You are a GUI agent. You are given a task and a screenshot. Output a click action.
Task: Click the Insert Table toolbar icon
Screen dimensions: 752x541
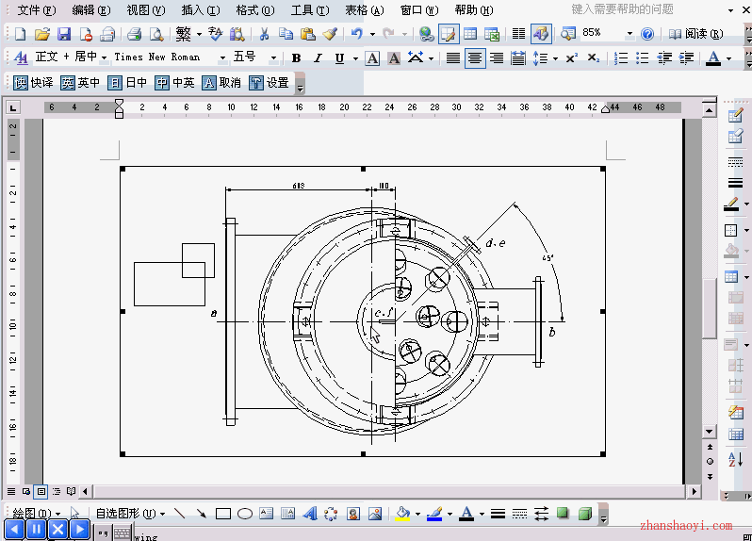pos(470,34)
